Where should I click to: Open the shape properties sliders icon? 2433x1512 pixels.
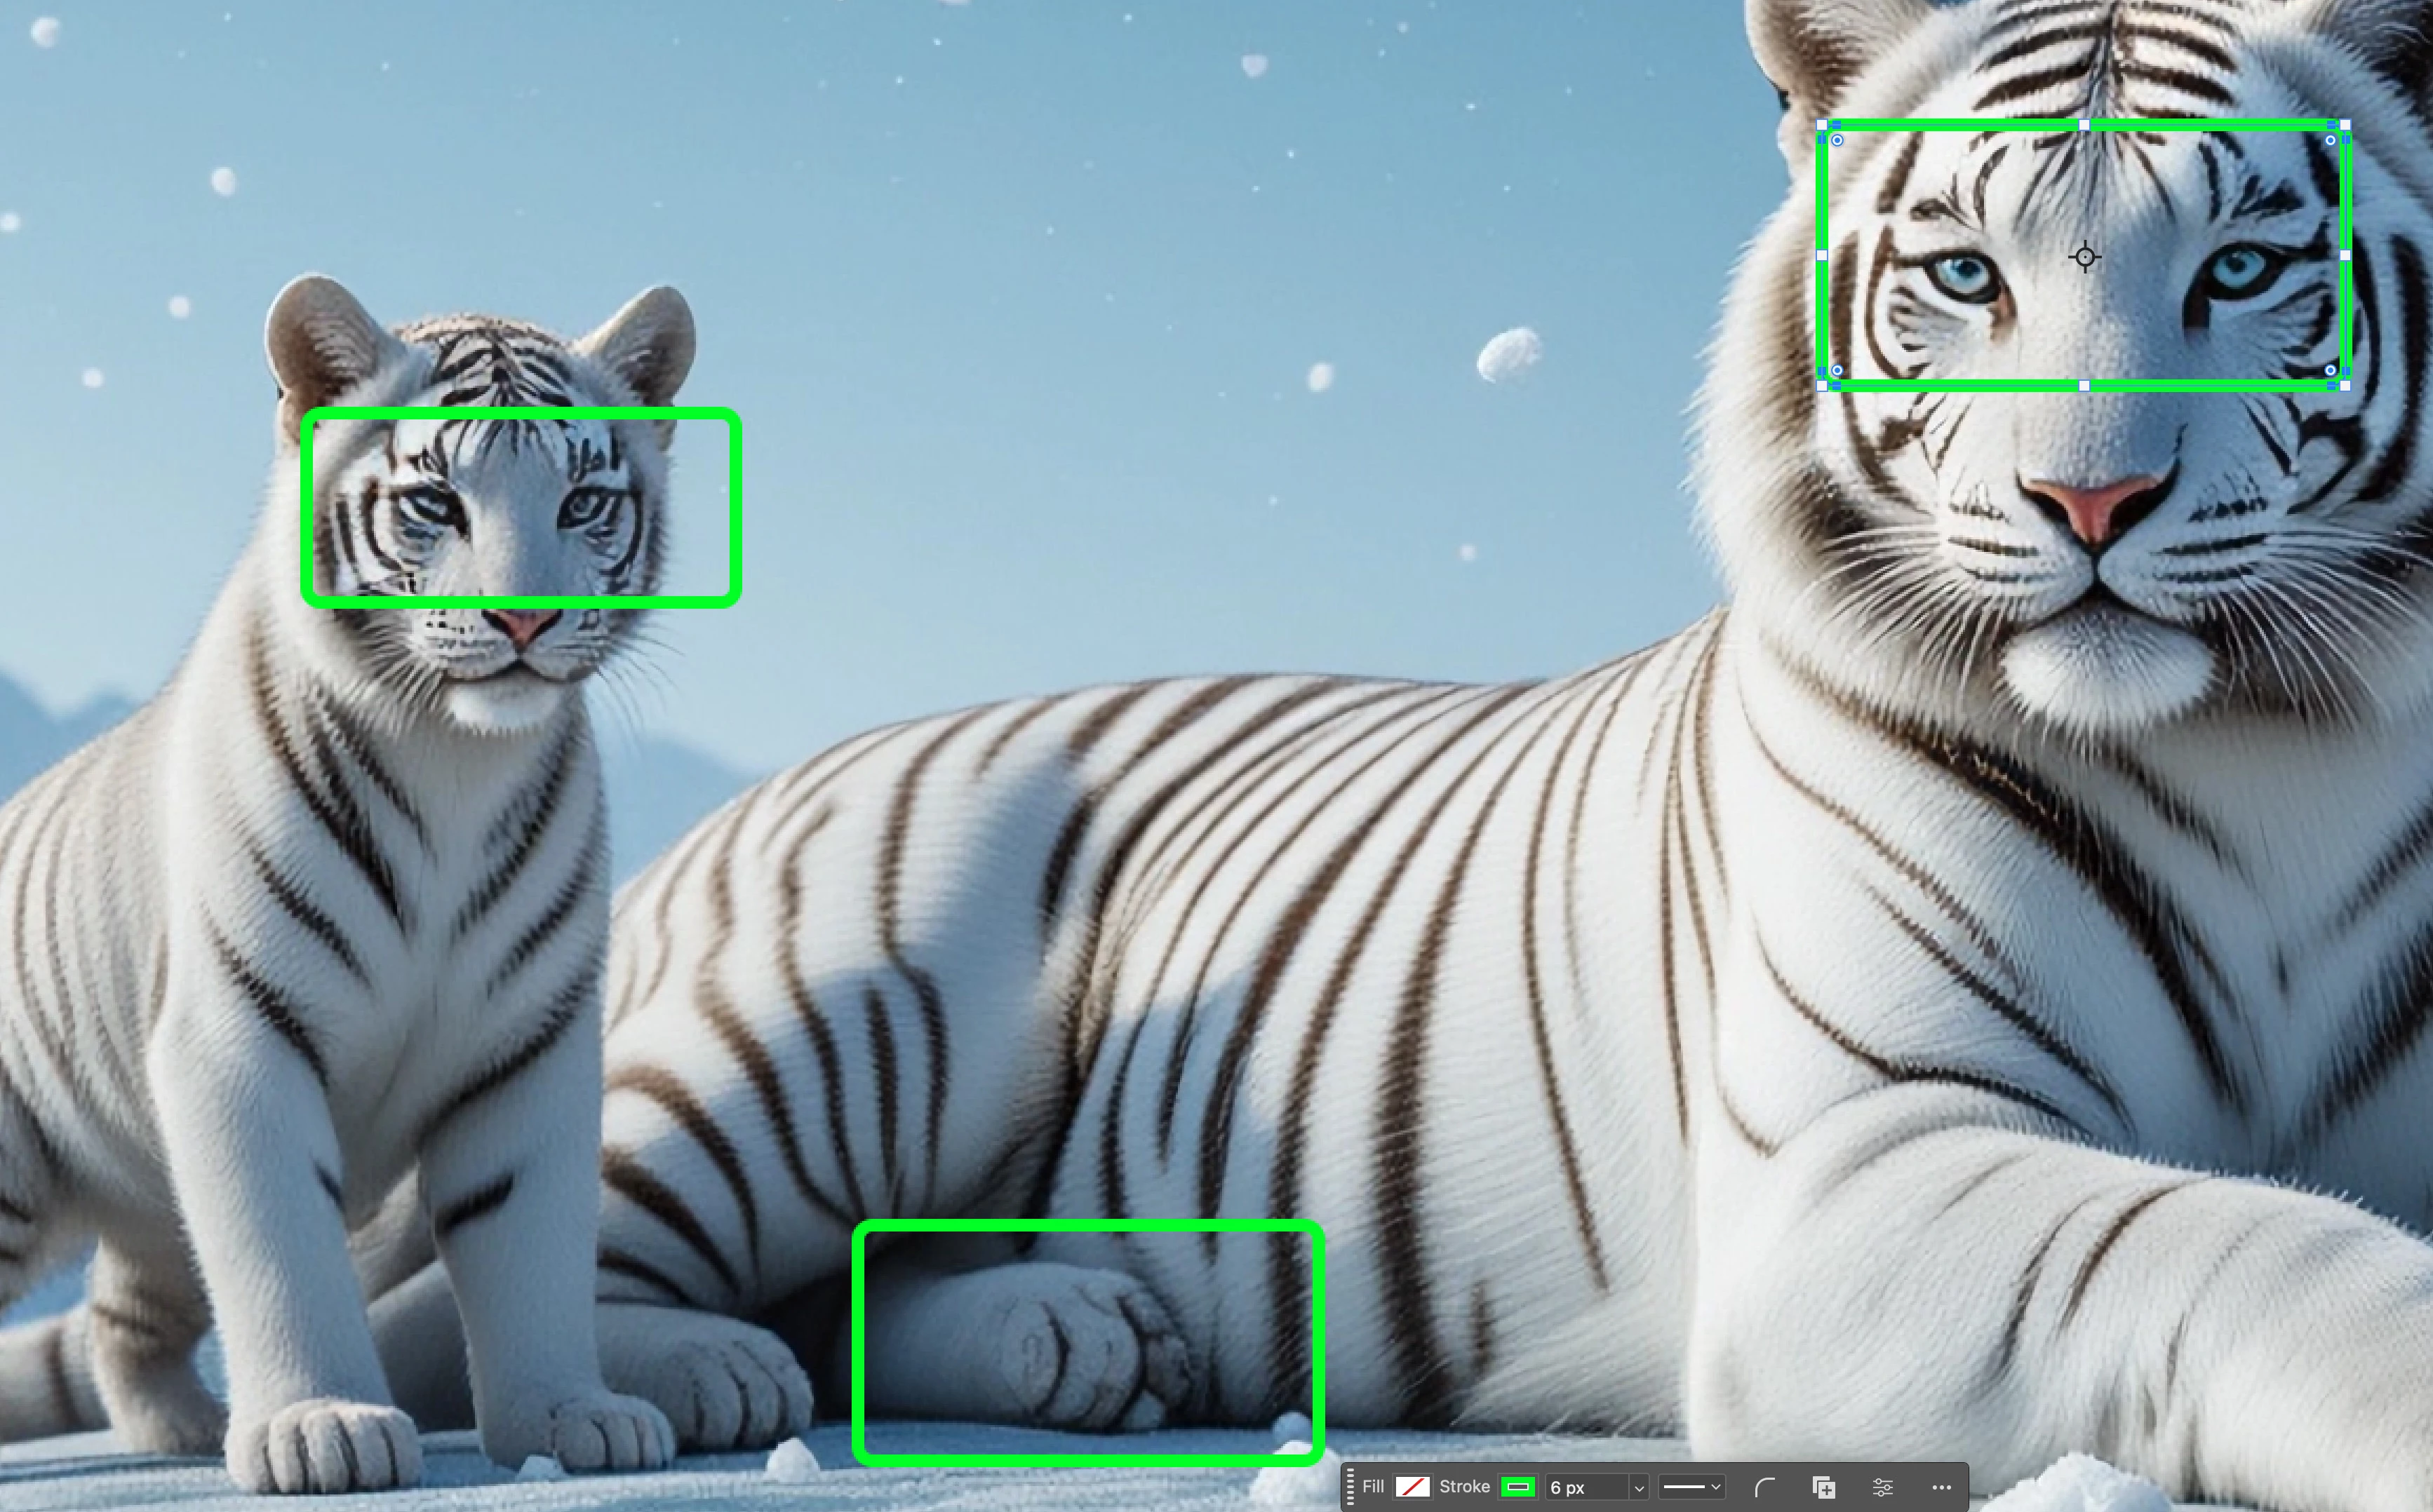tap(1882, 1487)
